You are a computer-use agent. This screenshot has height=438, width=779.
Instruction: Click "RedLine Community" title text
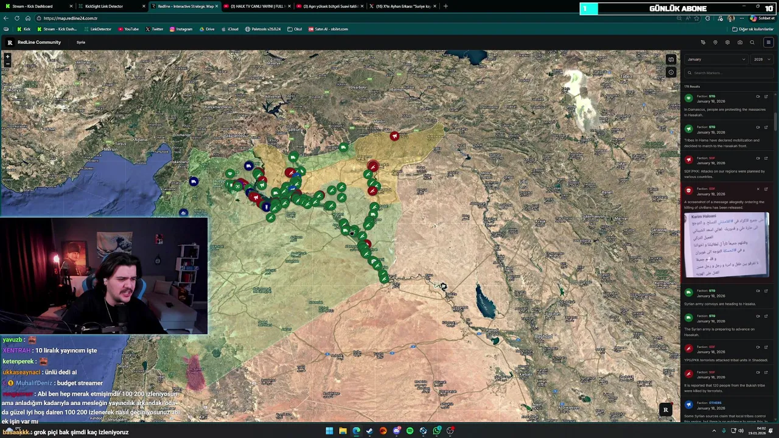coord(39,43)
